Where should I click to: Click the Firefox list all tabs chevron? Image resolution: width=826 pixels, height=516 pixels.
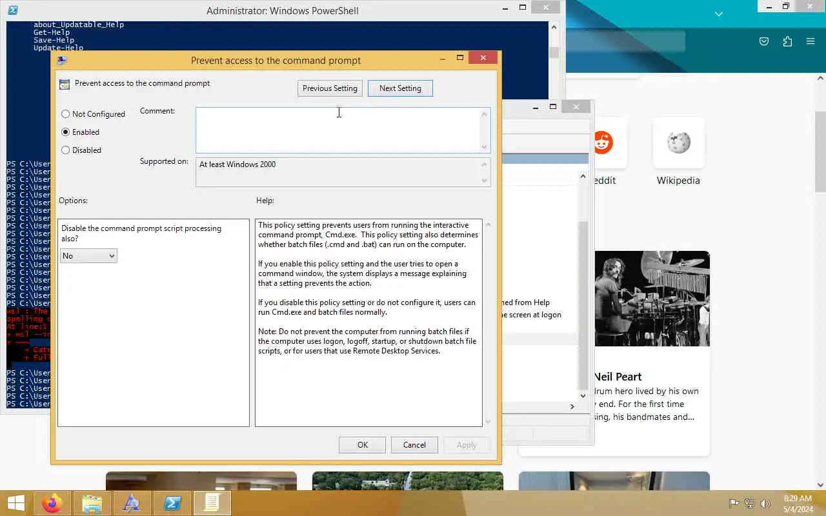(719, 14)
